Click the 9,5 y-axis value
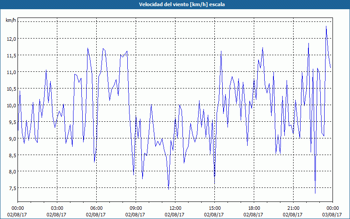 click(13, 122)
